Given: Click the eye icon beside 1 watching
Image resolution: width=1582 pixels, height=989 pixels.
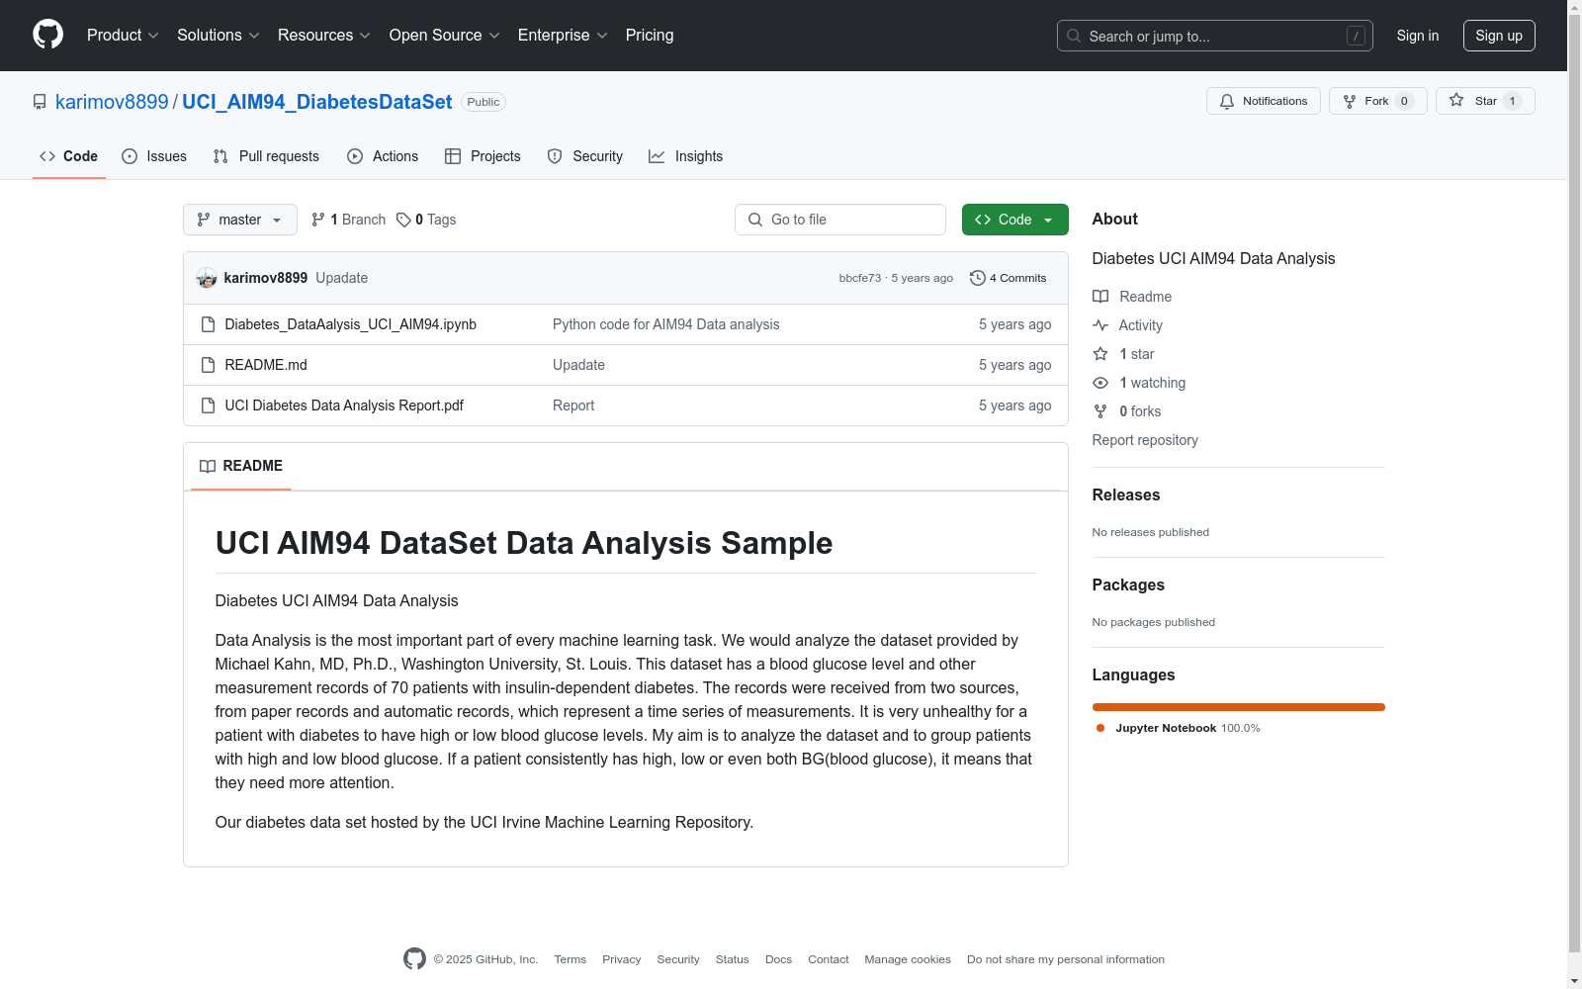Looking at the screenshot, I should pos(1100,383).
